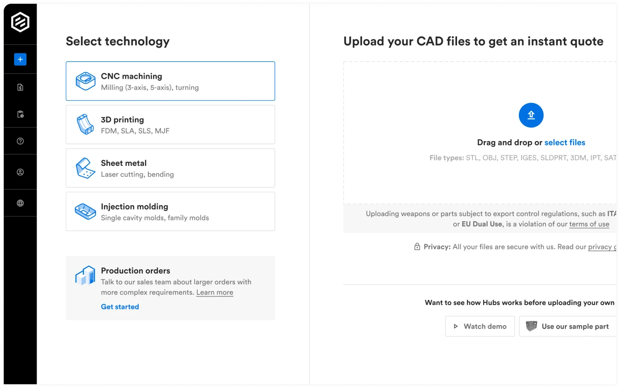Click the Hubs hexagon logo
This screenshot has width=620, height=388.
pyautogui.click(x=20, y=22)
